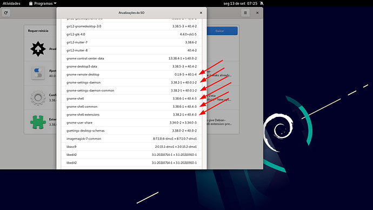
Task: Select row gir1.2-mutter-7
Action: point(131,42)
